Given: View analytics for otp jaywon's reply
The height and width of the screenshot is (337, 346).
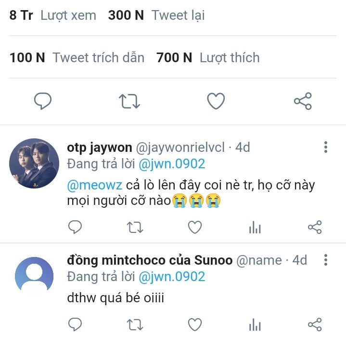Looking at the screenshot, I should coord(255,228).
